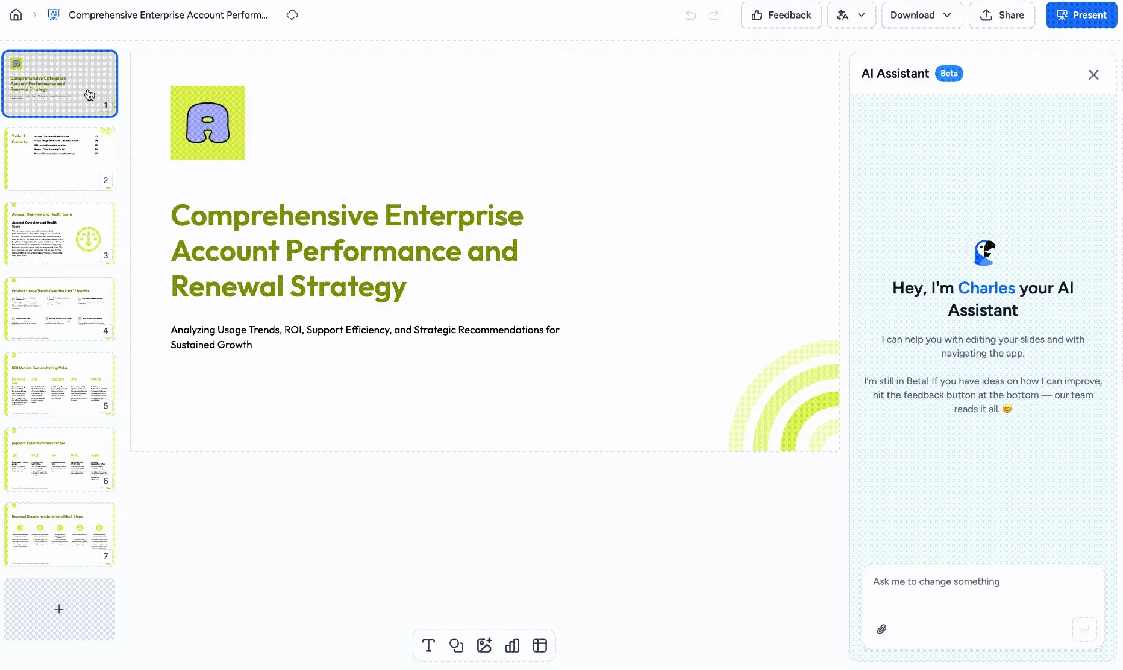
Task: Click the redo arrow icon
Action: pyautogui.click(x=713, y=15)
